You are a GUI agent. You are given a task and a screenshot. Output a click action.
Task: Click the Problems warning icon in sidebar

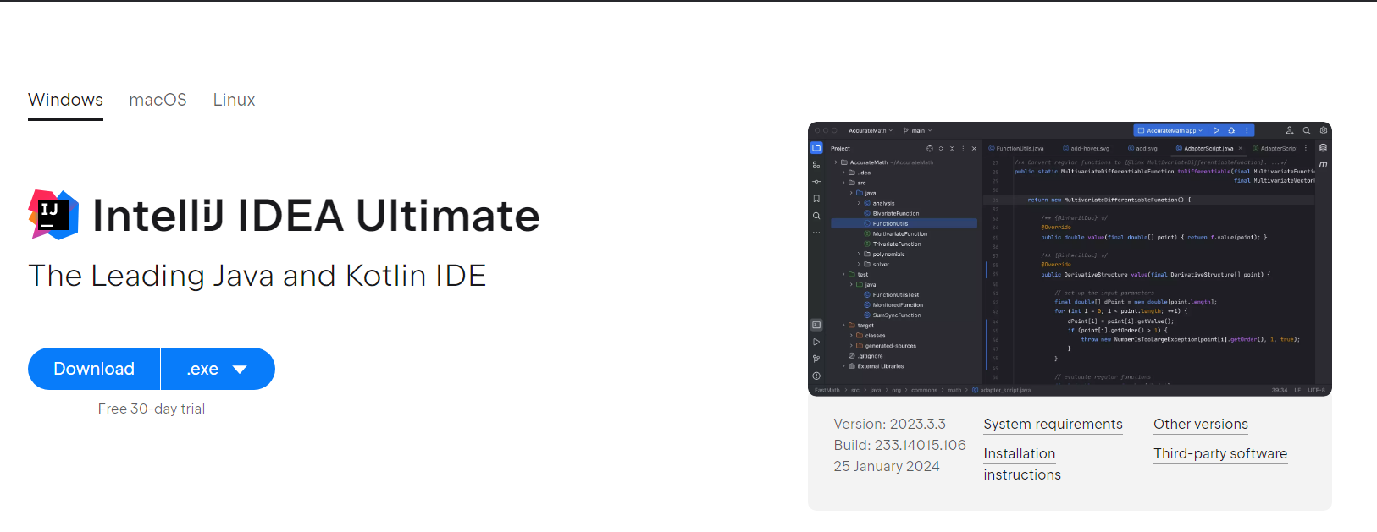tap(816, 376)
